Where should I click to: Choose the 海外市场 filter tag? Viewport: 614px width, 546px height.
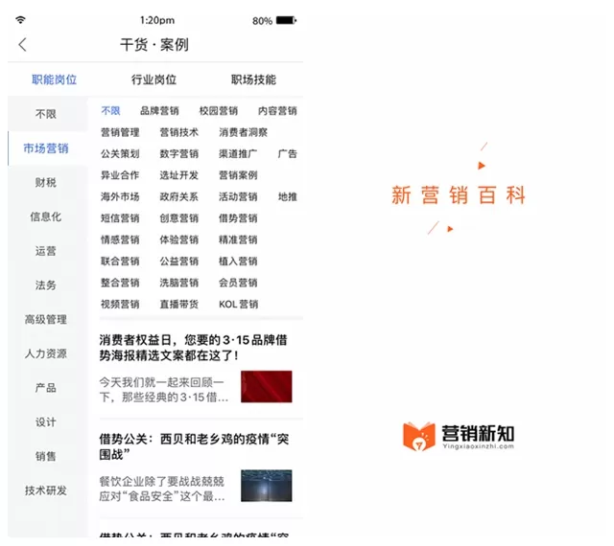coord(120,196)
